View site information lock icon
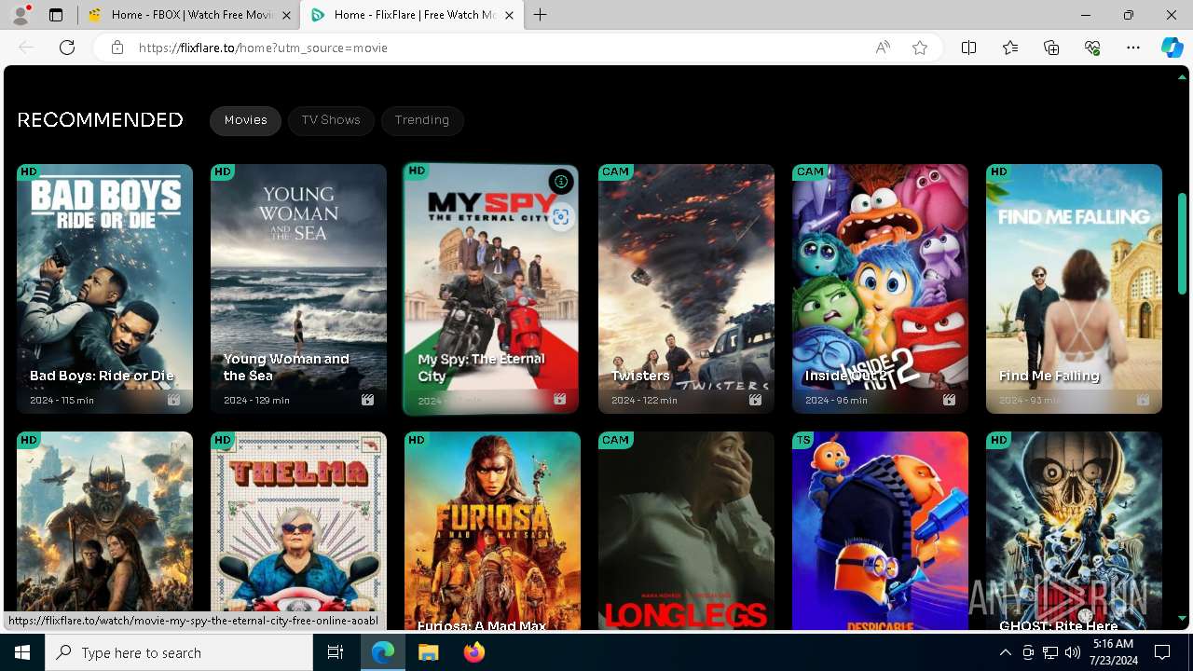Viewport: 1193px width, 671px height. coord(117,48)
